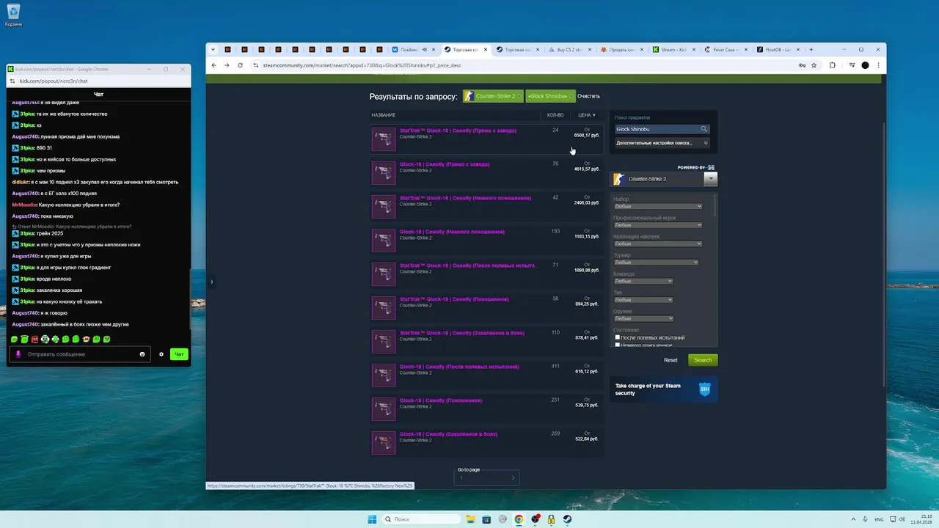
Task: Open the tab search arrow in Chrome
Action: [213, 50]
